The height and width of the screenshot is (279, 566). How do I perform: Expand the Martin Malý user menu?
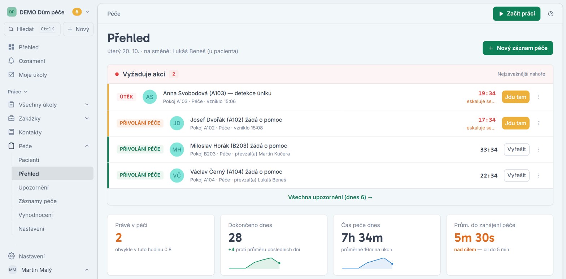pos(87,270)
